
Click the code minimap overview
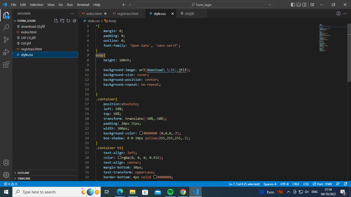tap(333, 37)
